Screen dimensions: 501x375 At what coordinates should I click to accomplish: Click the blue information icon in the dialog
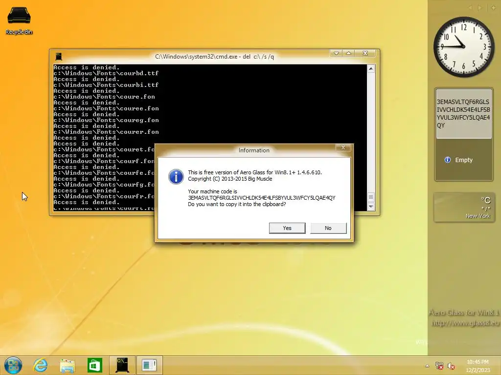point(176,177)
